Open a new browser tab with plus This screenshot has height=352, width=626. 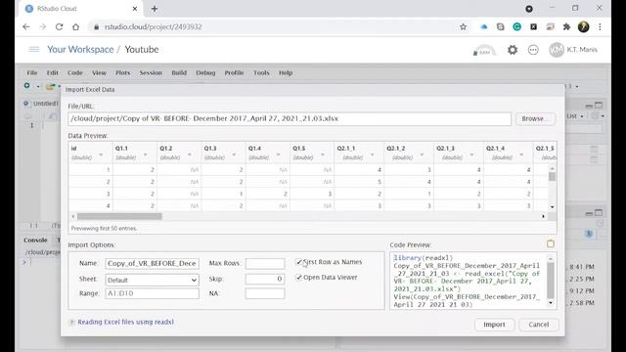(155, 9)
